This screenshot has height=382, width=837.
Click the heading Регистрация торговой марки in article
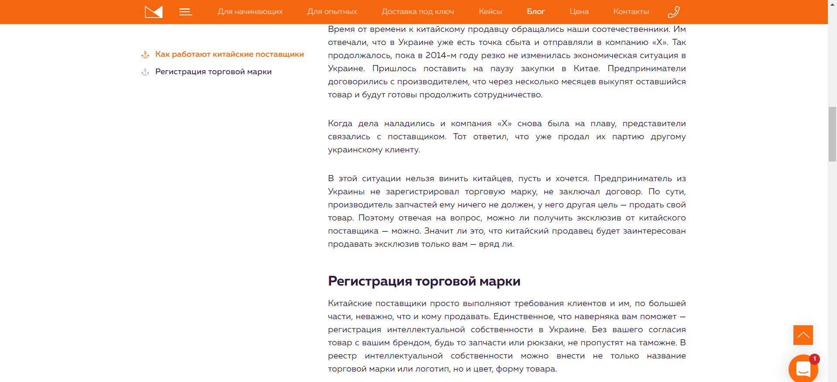[x=424, y=281]
